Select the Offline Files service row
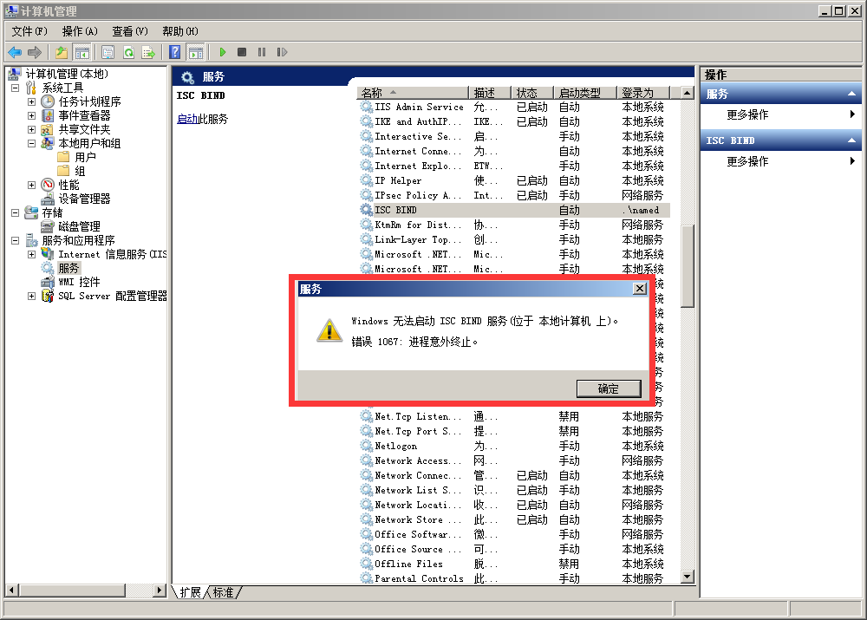 point(514,564)
